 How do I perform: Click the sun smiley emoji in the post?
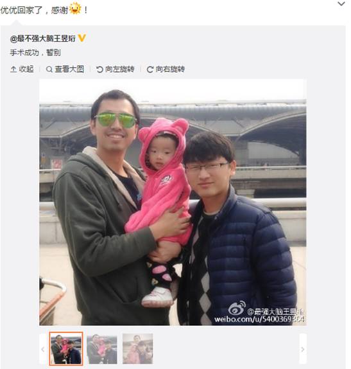pyautogui.click(x=75, y=8)
